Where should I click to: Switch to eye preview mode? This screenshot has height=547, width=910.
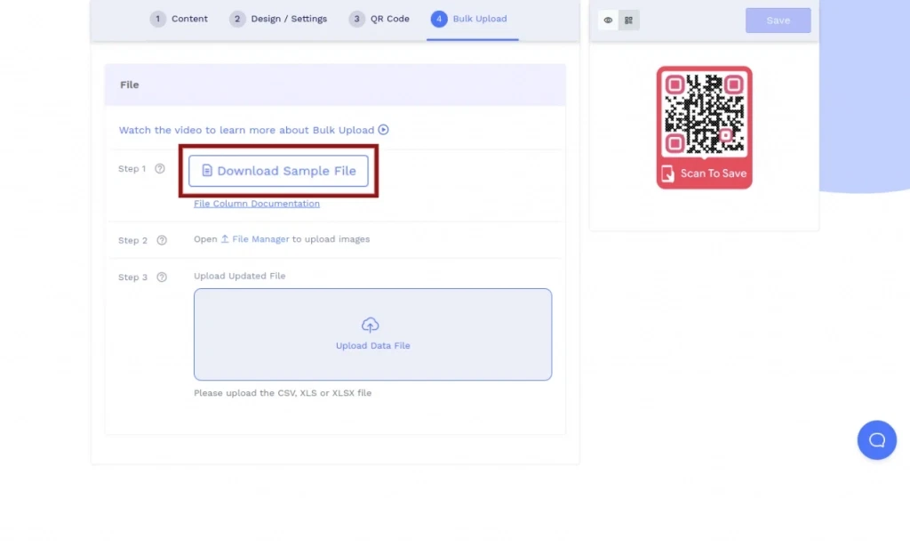609,20
